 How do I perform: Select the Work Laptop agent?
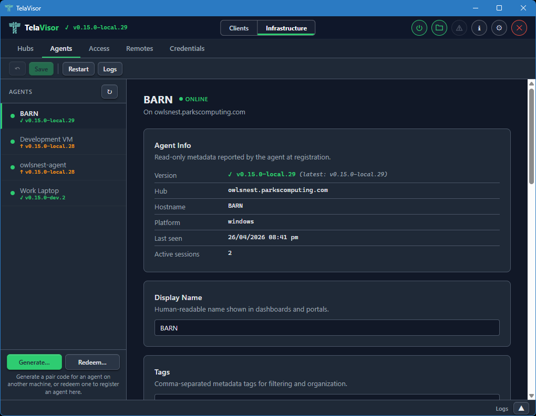click(64, 194)
